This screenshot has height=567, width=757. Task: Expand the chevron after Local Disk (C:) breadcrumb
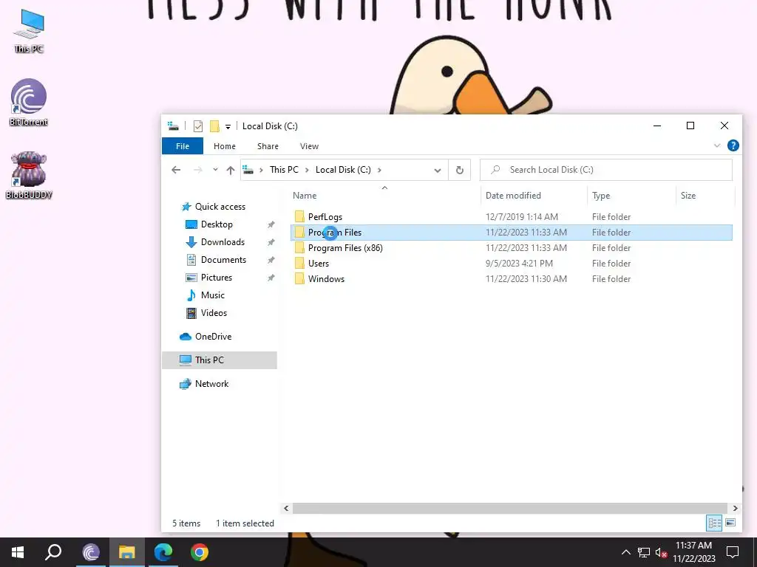pos(379,170)
